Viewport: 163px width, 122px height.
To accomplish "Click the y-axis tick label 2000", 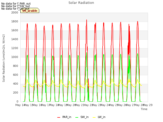I will (x=15, y=12).
